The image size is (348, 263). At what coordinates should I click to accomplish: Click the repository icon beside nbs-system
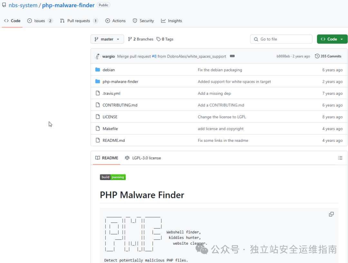(4, 5)
